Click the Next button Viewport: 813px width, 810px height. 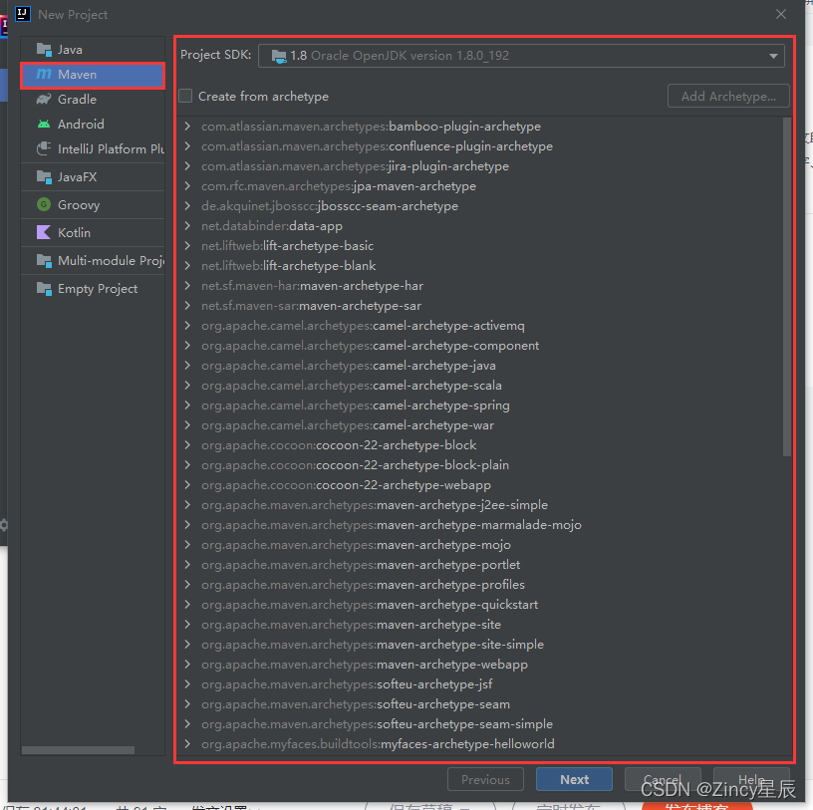pos(574,779)
